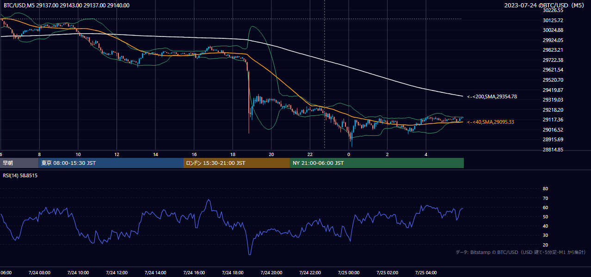Click the 7/25 04:00 date label
Image resolution: width=591 pixels, height=277 pixels.
click(426, 272)
